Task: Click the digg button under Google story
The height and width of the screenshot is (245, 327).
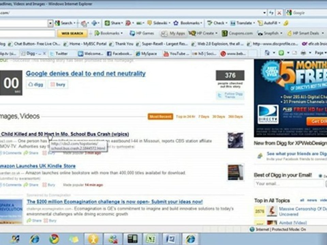Action: [x=36, y=84]
